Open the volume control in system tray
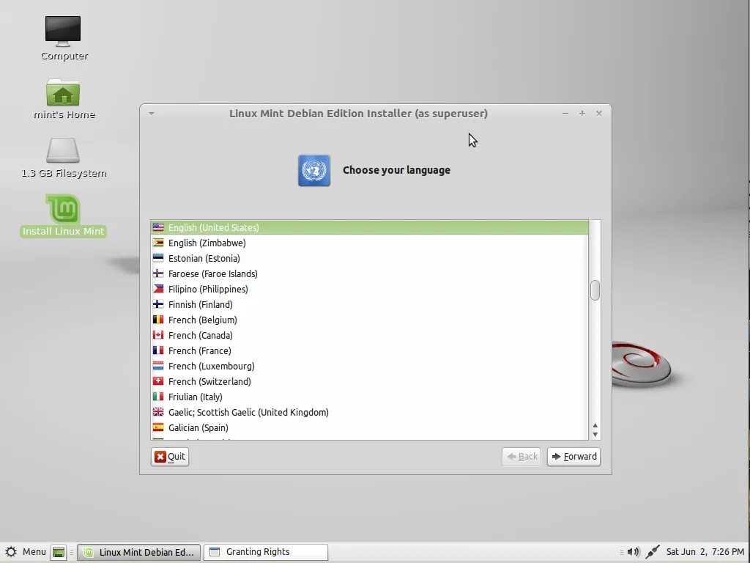This screenshot has width=750, height=563. (x=634, y=552)
